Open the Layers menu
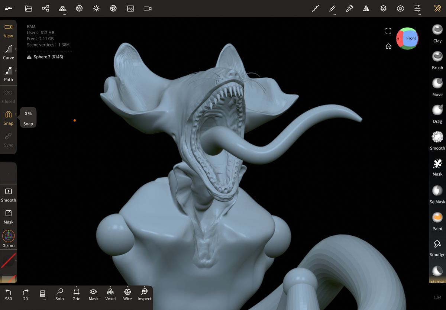 [383, 8]
